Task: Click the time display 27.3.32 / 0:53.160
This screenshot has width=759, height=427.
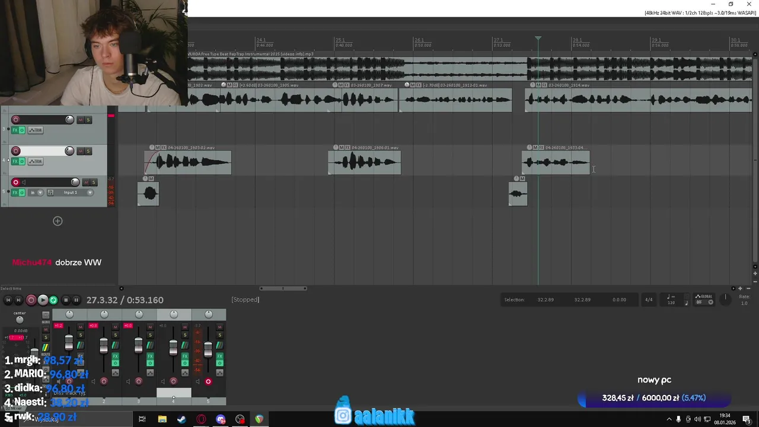Action: click(x=125, y=300)
